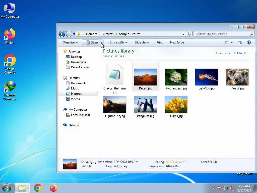Click Add a tag field in details pane

pyautogui.click(x=120, y=166)
